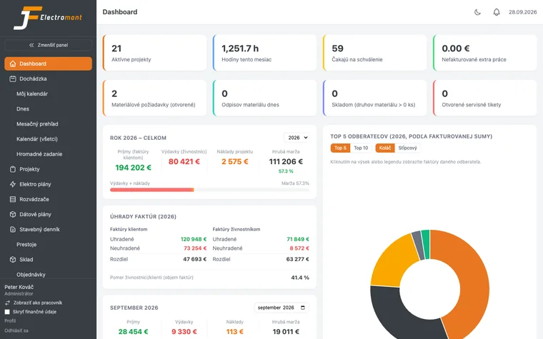Click the Výdavky + náklady progress bar
543x339 pixels.
point(209,190)
